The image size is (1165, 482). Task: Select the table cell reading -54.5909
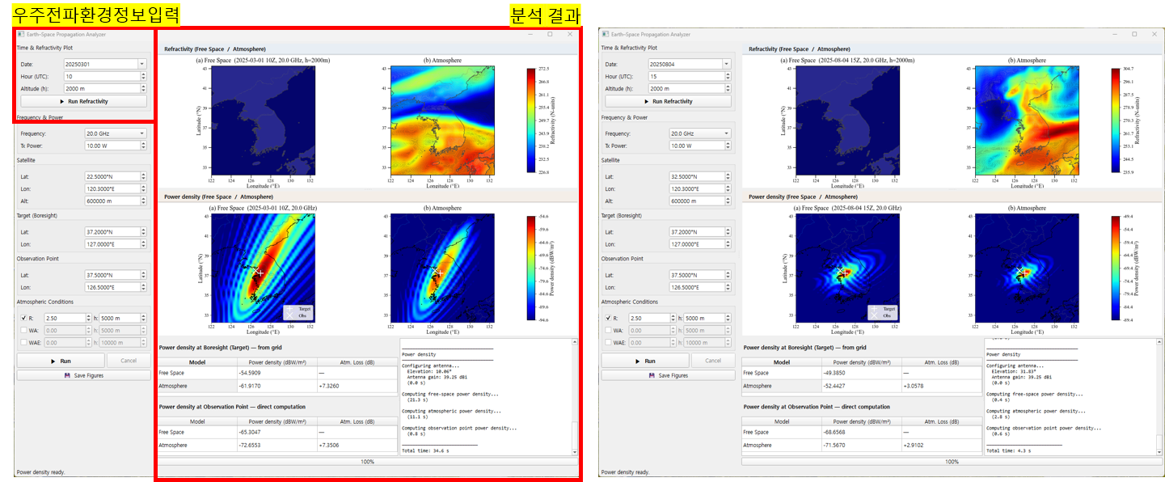pos(276,373)
